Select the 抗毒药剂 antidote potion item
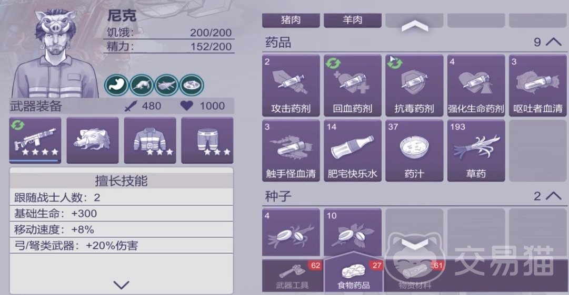The width and height of the screenshot is (569, 295). pyautogui.click(x=414, y=86)
